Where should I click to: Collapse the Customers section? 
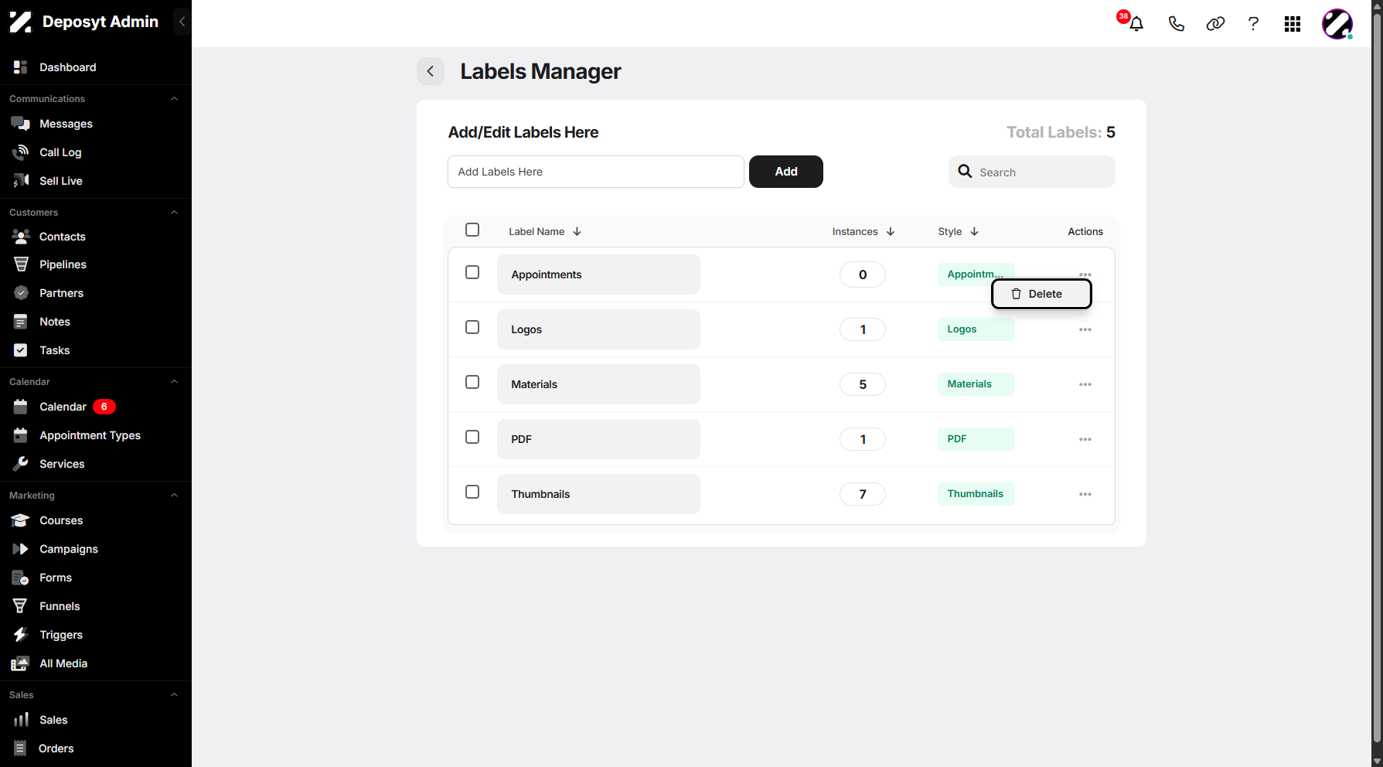coord(174,213)
